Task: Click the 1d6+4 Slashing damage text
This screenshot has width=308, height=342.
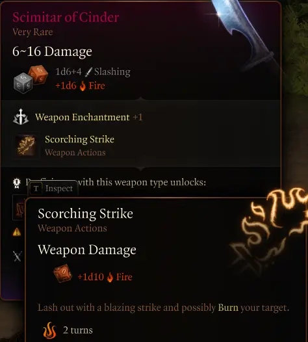Action: point(93,72)
